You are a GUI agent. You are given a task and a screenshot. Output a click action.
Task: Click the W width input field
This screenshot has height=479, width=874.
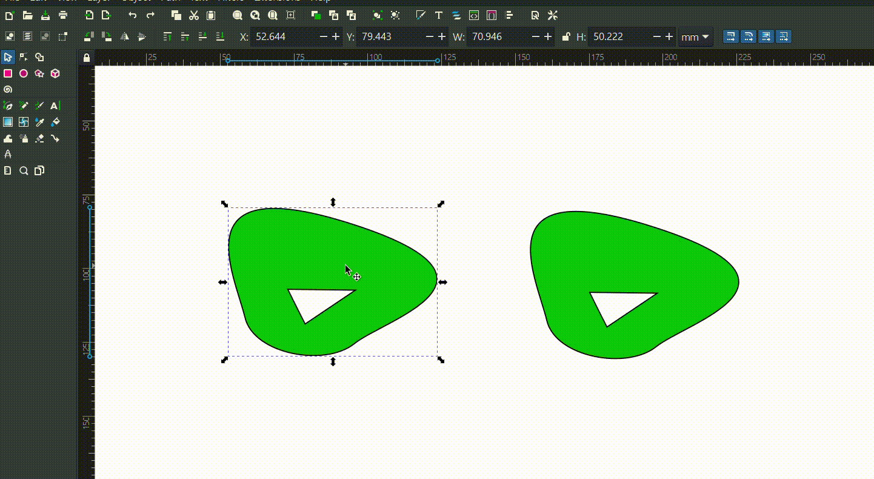498,37
